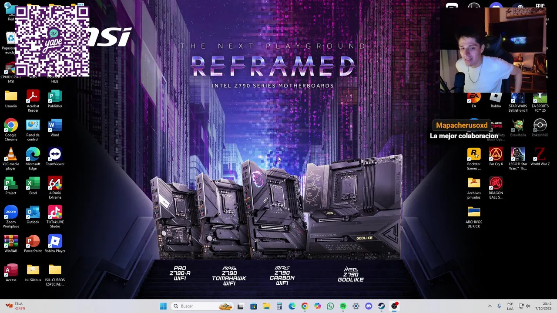Click the microphone tray icon
Screen dimensions: 557x313
(499, 306)
